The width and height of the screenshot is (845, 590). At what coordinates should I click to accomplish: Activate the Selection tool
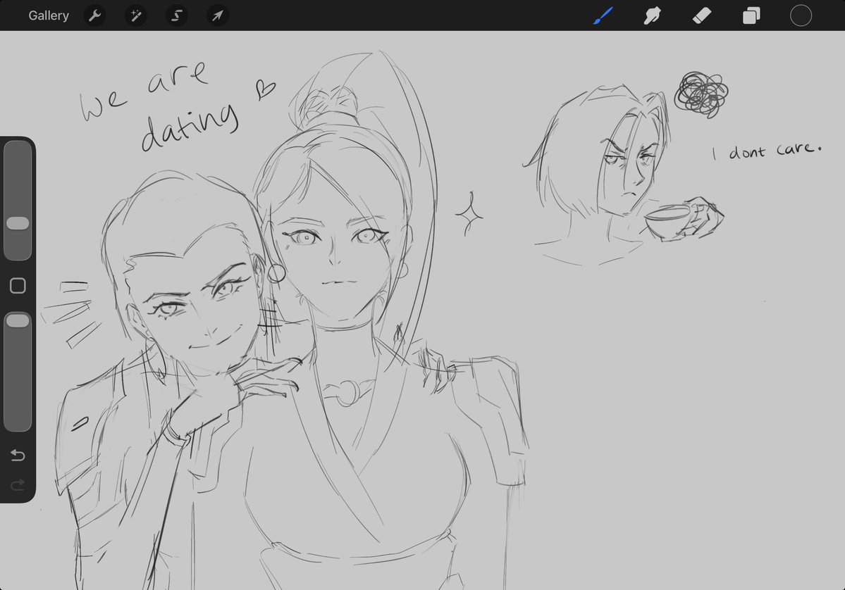pos(177,15)
